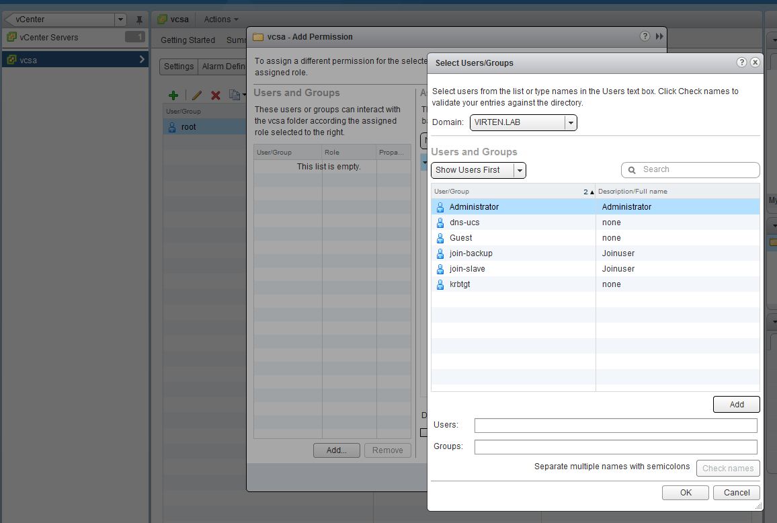Click the copy icon beside the red X
The height and width of the screenshot is (523, 777).
[x=235, y=95]
